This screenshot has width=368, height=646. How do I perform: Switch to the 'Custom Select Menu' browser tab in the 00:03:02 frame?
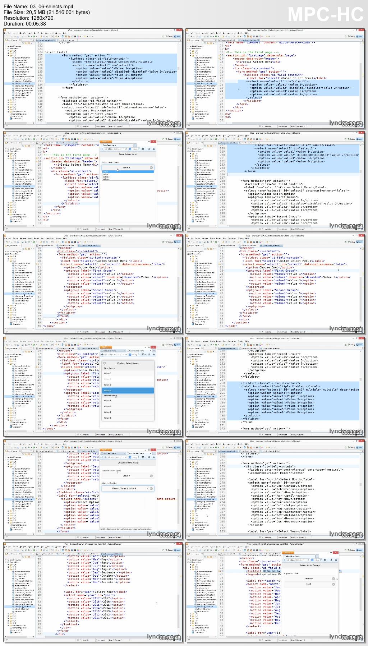[139, 351]
